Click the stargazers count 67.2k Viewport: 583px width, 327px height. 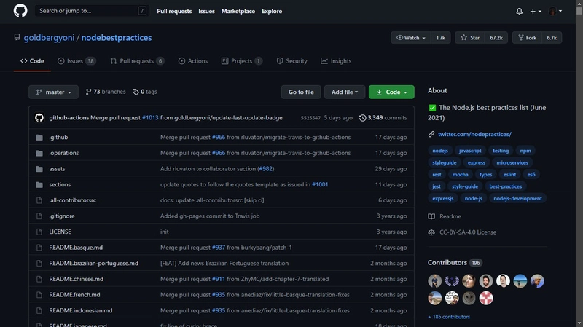(x=496, y=38)
